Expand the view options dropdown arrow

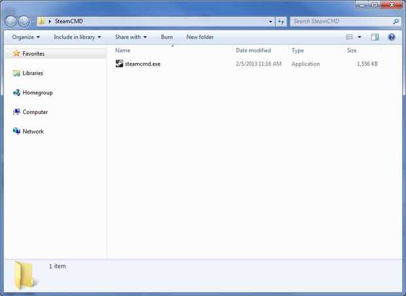[360, 37]
